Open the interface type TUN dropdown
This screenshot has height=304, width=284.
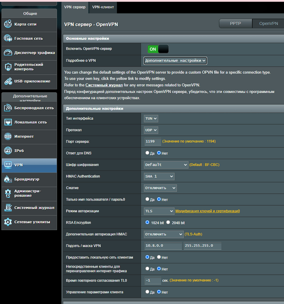(151, 119)
